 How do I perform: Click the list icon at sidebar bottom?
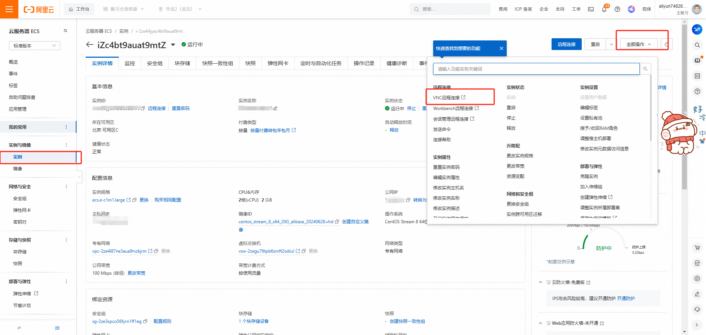[x=57, y=328]
